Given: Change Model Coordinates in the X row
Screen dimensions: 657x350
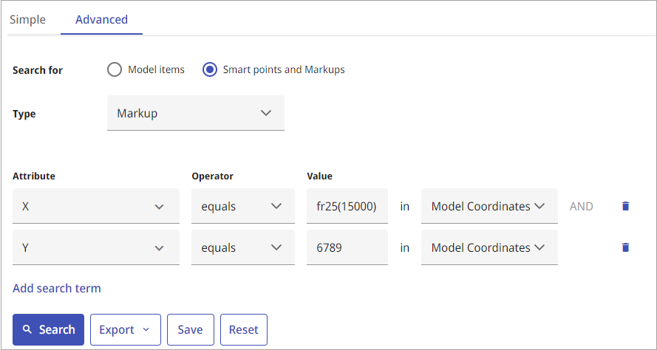Looking at the screenshot, I should click(x=489, y=206).
